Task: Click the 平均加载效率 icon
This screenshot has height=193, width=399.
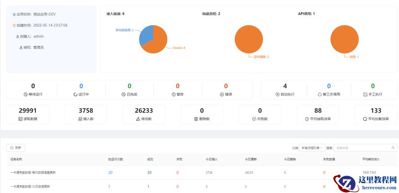Action: 365,119
